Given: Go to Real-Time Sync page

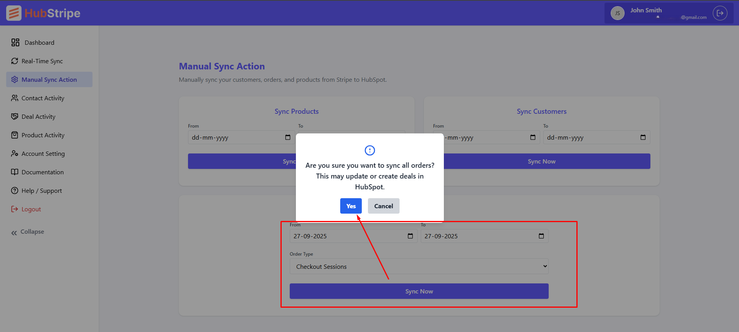Looking at the screenshot, I should [x=49, y=61].
